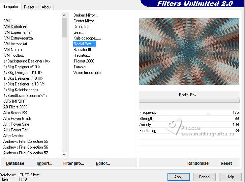Apply the Radial Pox filter
The width and height of the screenshot is (245, 182).
[179, 177]
